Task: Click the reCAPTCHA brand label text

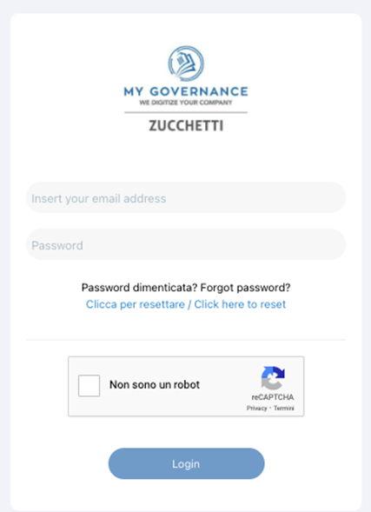Action: pyautogui.click(x=273, y=397)
